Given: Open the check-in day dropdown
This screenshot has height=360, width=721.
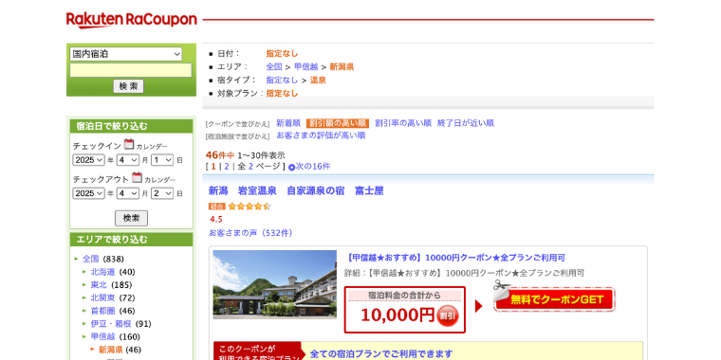Looking at the screenshot, I should click(162, 160).
